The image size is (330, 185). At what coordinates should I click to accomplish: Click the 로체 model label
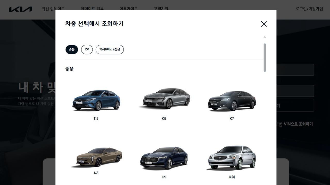[x=232, y=177]
